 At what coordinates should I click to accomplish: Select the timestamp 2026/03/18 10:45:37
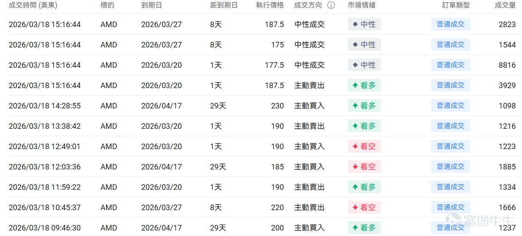45,208
